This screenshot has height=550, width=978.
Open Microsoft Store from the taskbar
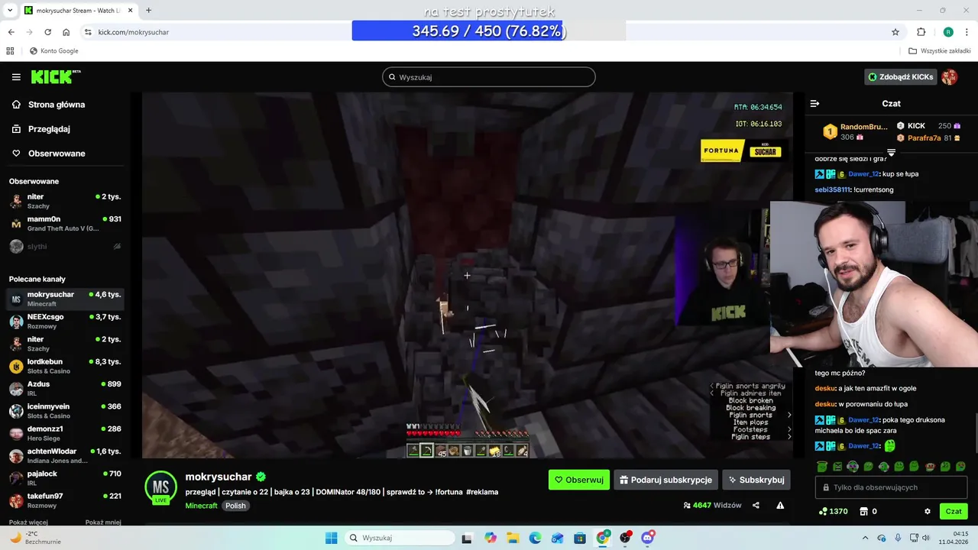point(580,538)
